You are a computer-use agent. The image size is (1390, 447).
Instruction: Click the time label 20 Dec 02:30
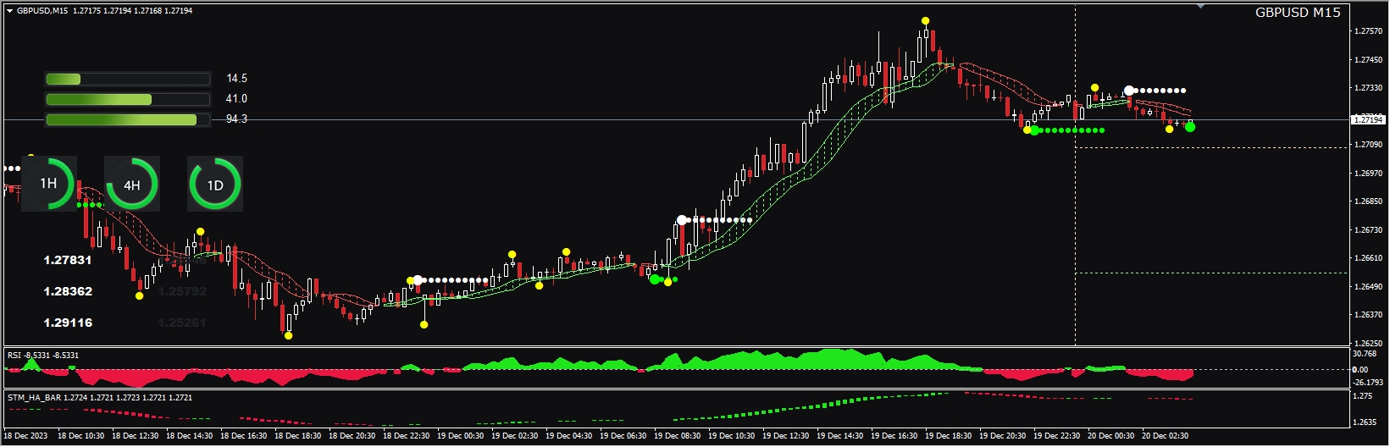tap(1165, 436)
